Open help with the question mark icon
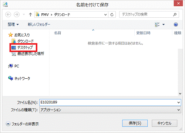 click(176, 24)
